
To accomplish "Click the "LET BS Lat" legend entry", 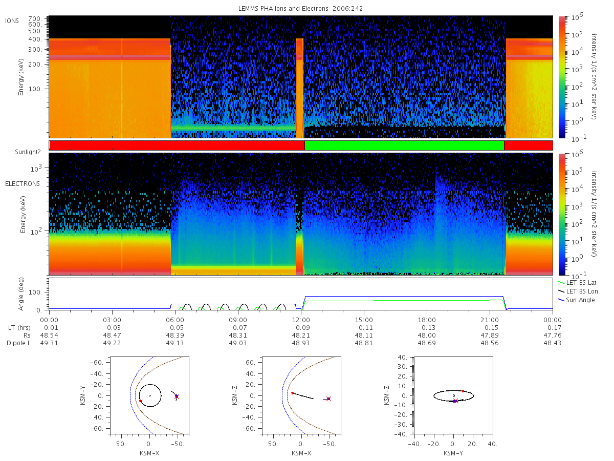I will (577, 282).
